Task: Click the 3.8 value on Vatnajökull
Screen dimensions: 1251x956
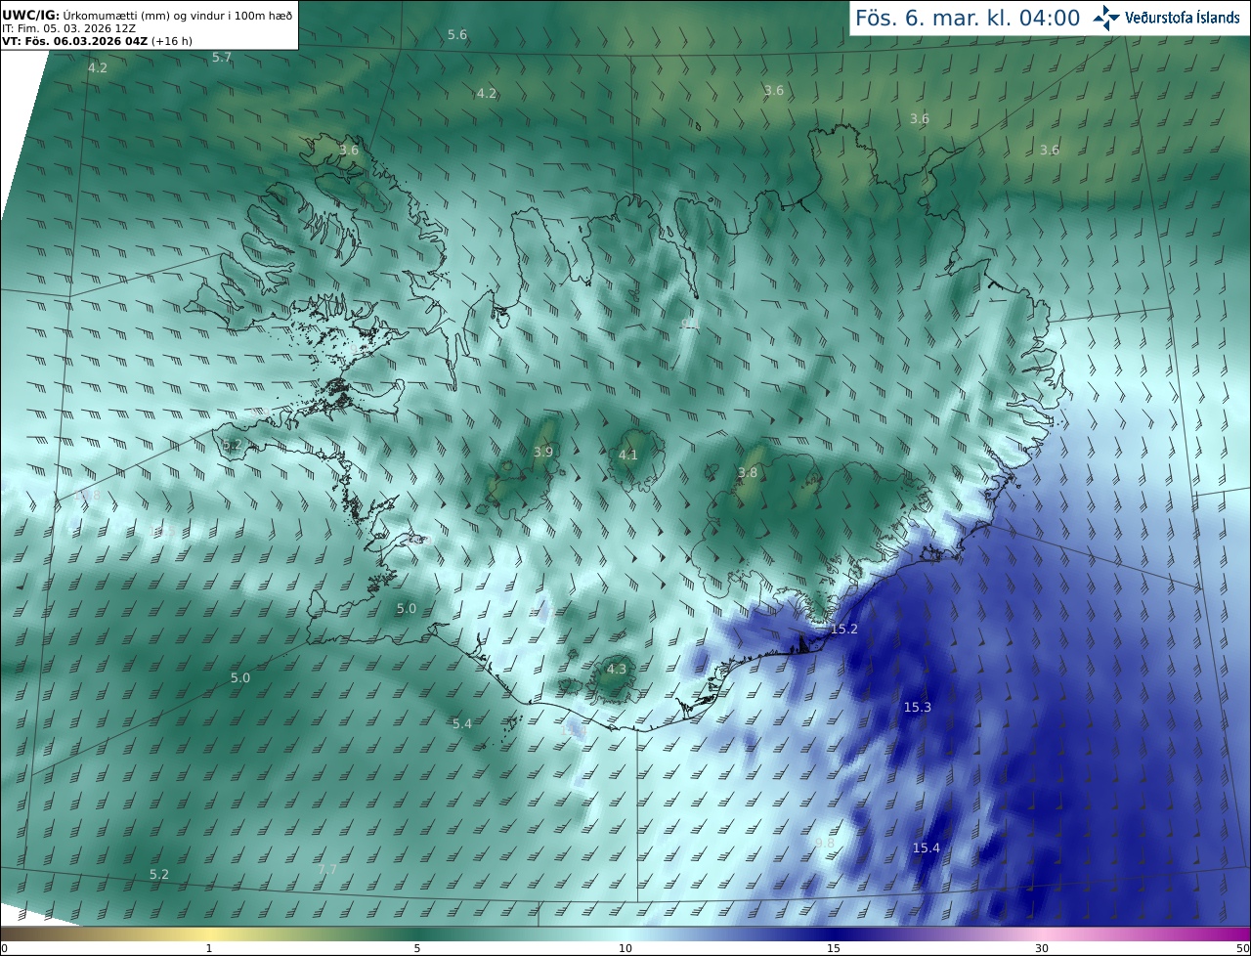Action: (x=748, y=472)
